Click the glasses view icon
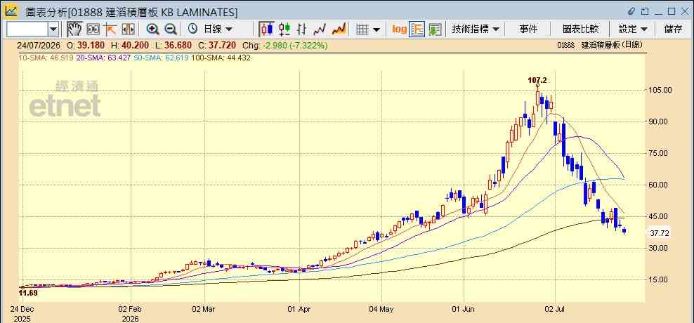 click(x=93, y=29)
